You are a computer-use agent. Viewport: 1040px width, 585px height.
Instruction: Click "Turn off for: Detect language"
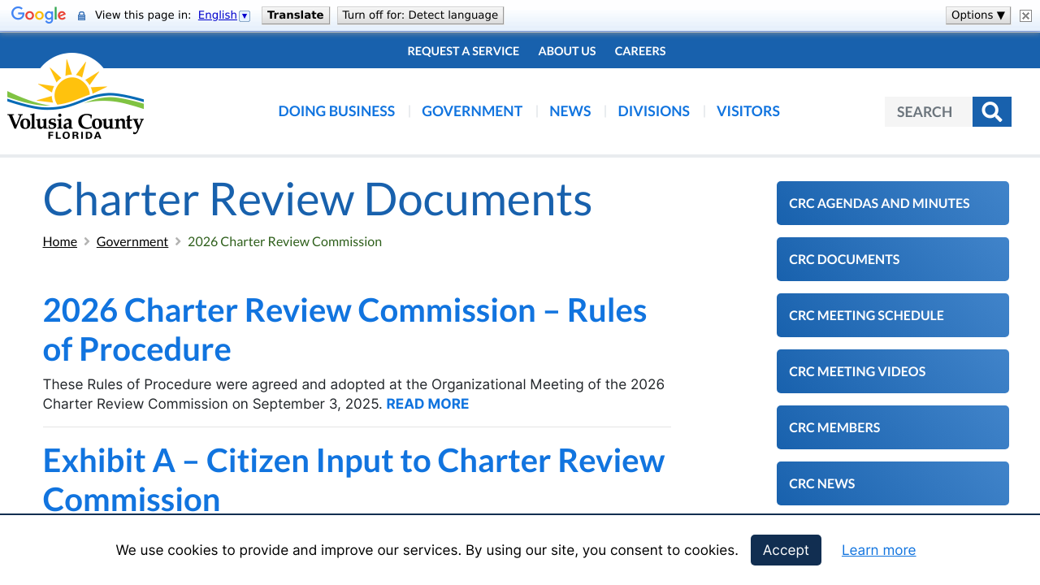420,15
